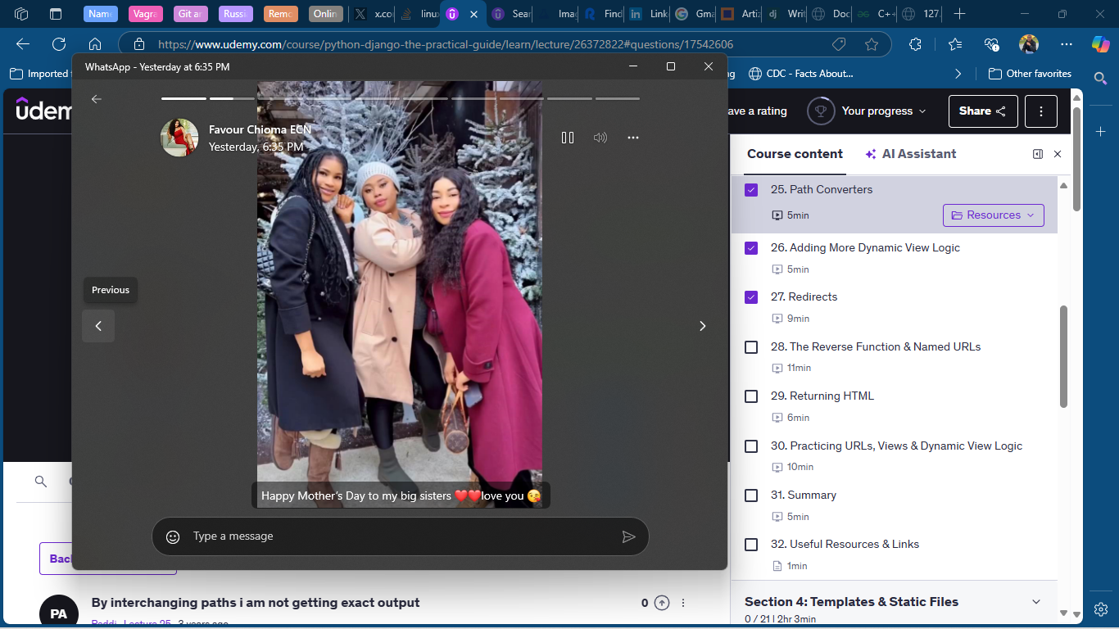Upvote the interchanging paths question

click(662, 603)
